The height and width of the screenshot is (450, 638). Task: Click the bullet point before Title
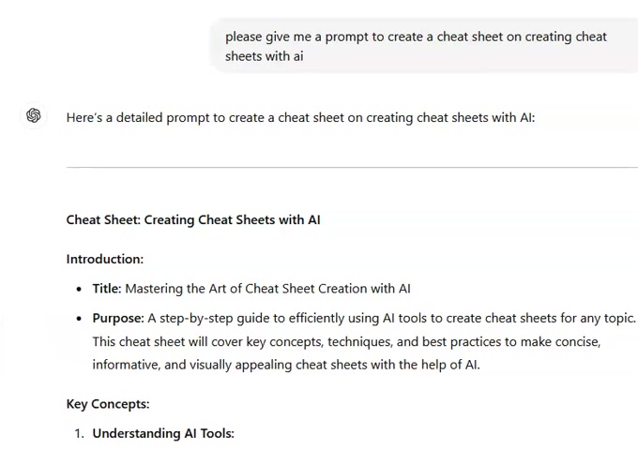[x=79, y=289]
